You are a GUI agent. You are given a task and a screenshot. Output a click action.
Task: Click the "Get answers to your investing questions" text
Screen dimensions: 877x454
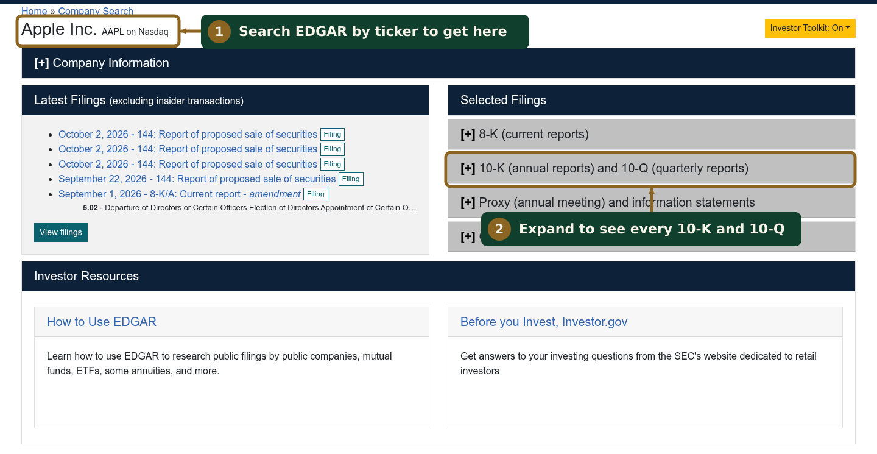tap(638, 363)
